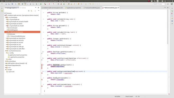Switch to the Outline tab
The width and height of the screenshot is (174, 98).
coord(23,8)
